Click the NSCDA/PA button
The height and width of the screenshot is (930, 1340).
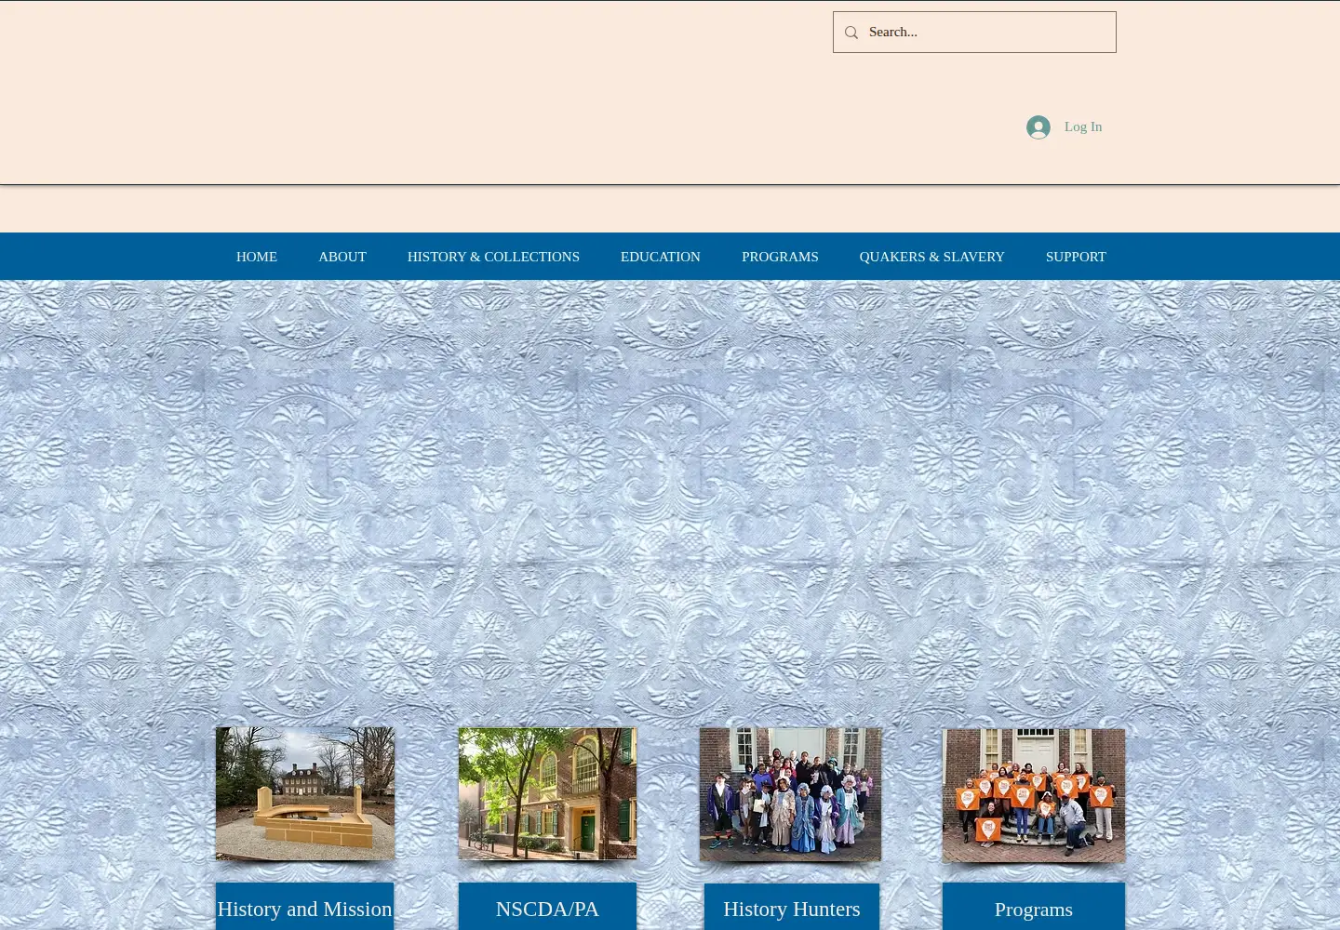pyautogui.click(x=547, y=907)
